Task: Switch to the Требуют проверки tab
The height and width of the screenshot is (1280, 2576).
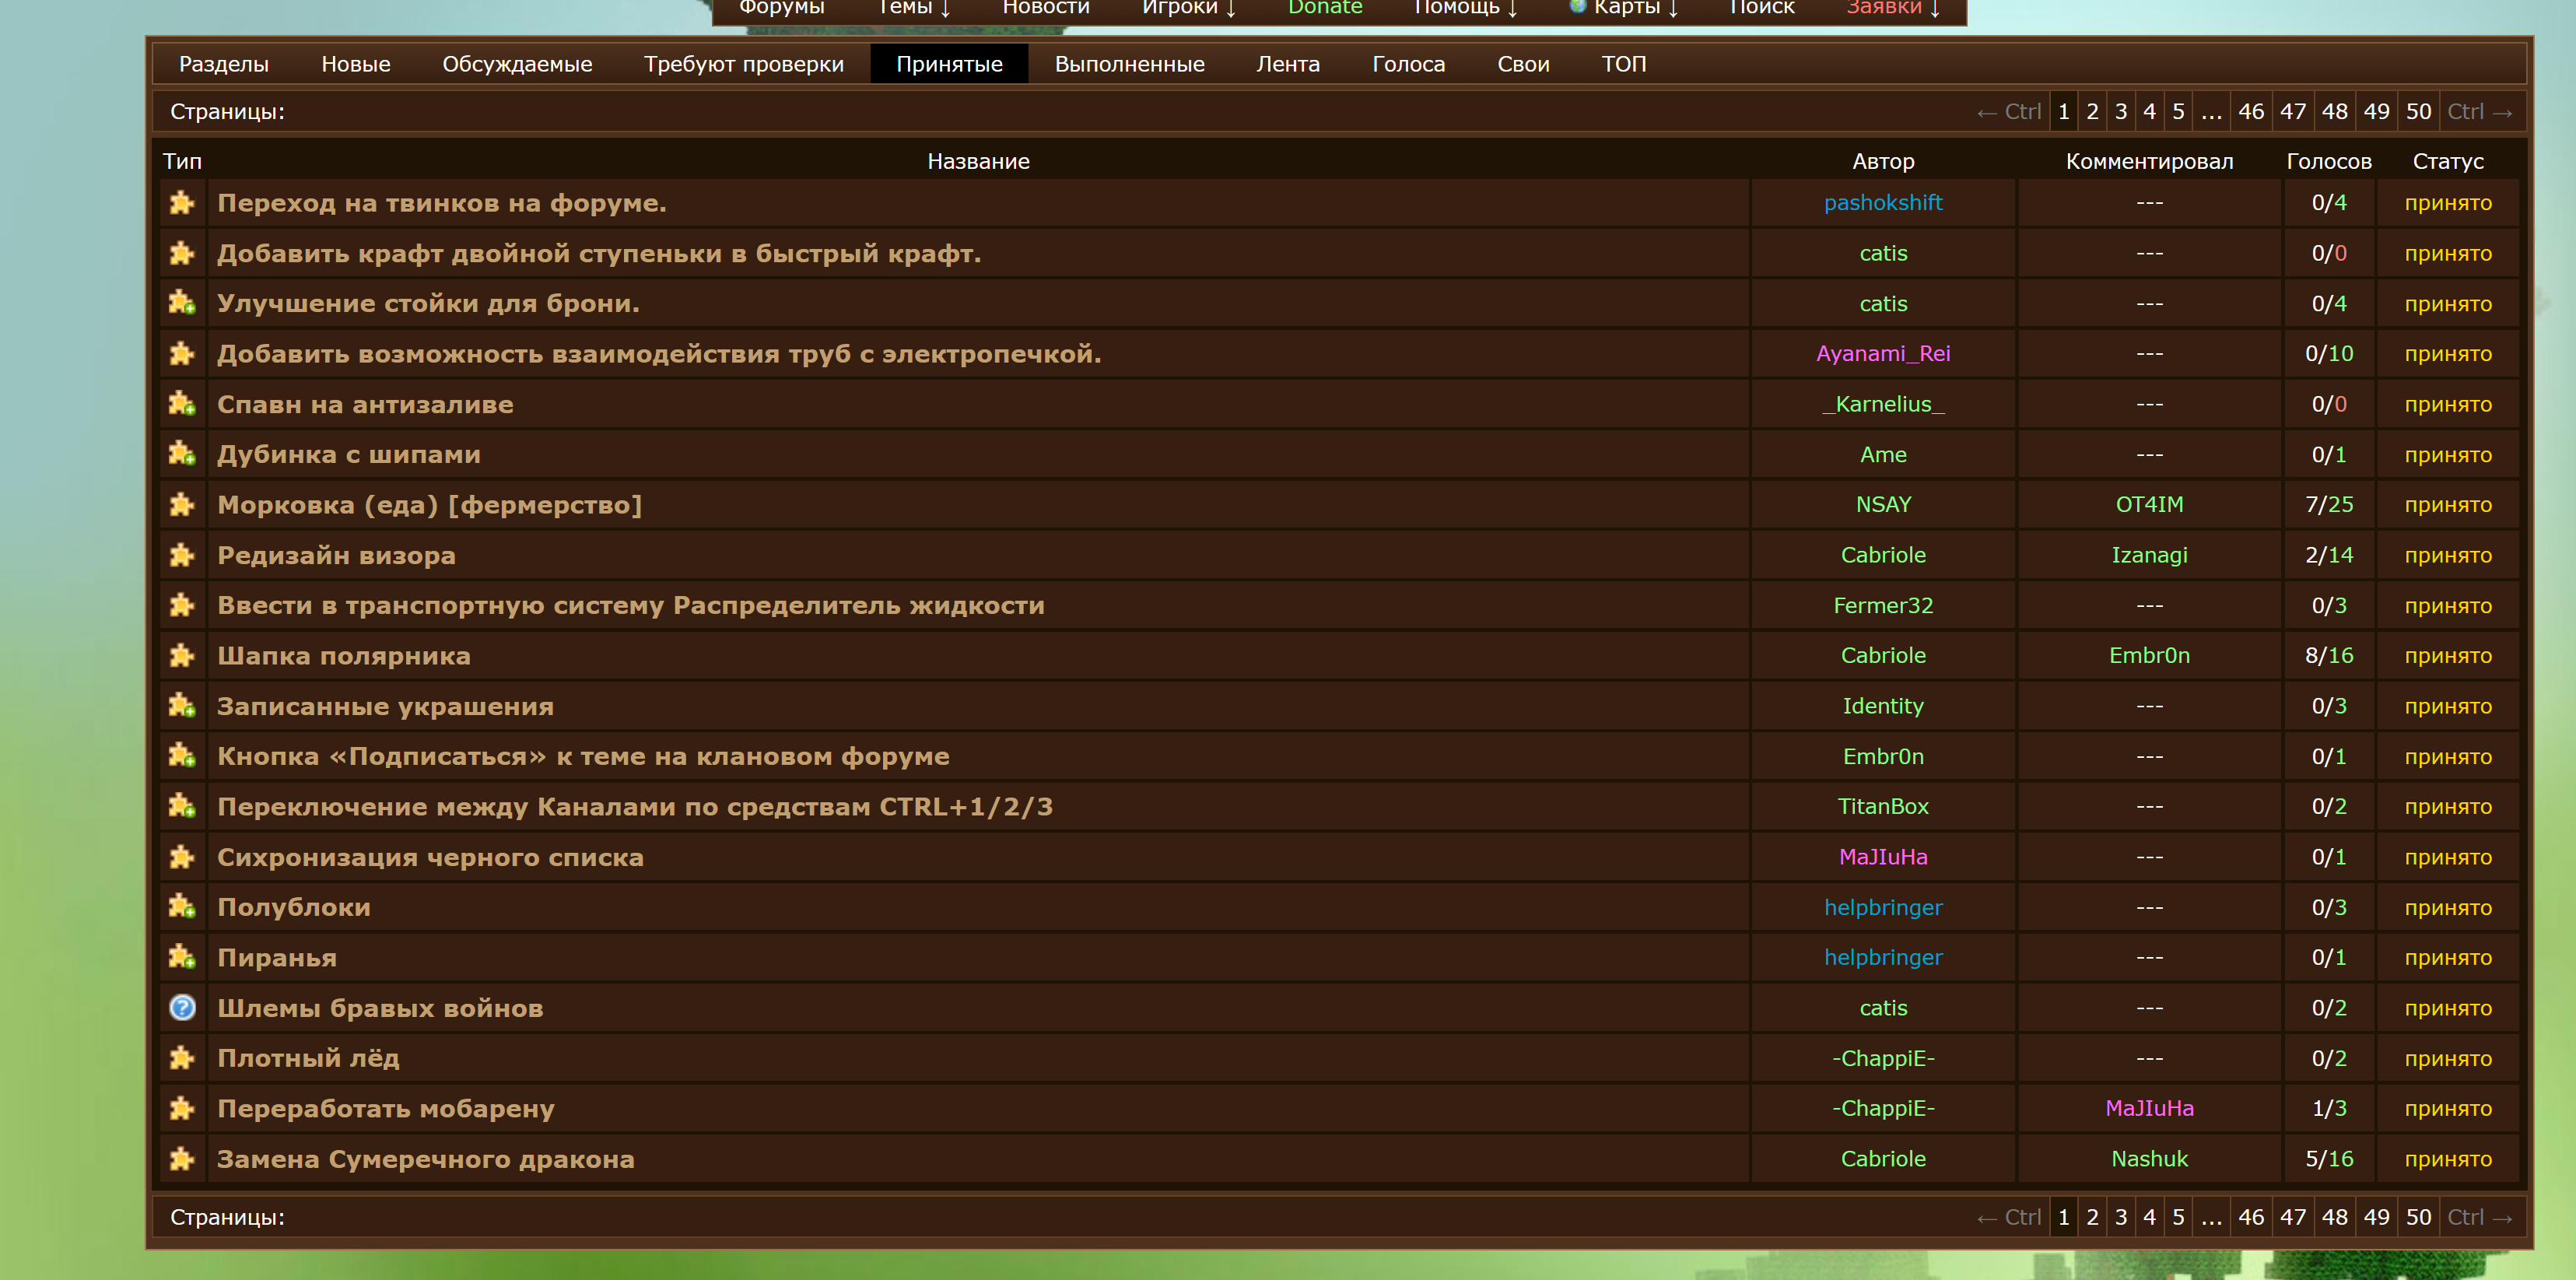Action: 743,64
